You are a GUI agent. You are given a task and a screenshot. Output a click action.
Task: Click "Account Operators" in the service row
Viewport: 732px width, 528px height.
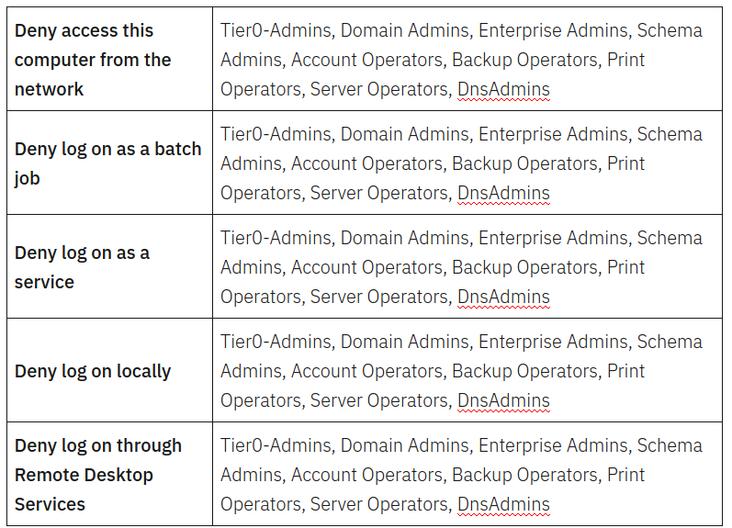(x=366, y=267)
